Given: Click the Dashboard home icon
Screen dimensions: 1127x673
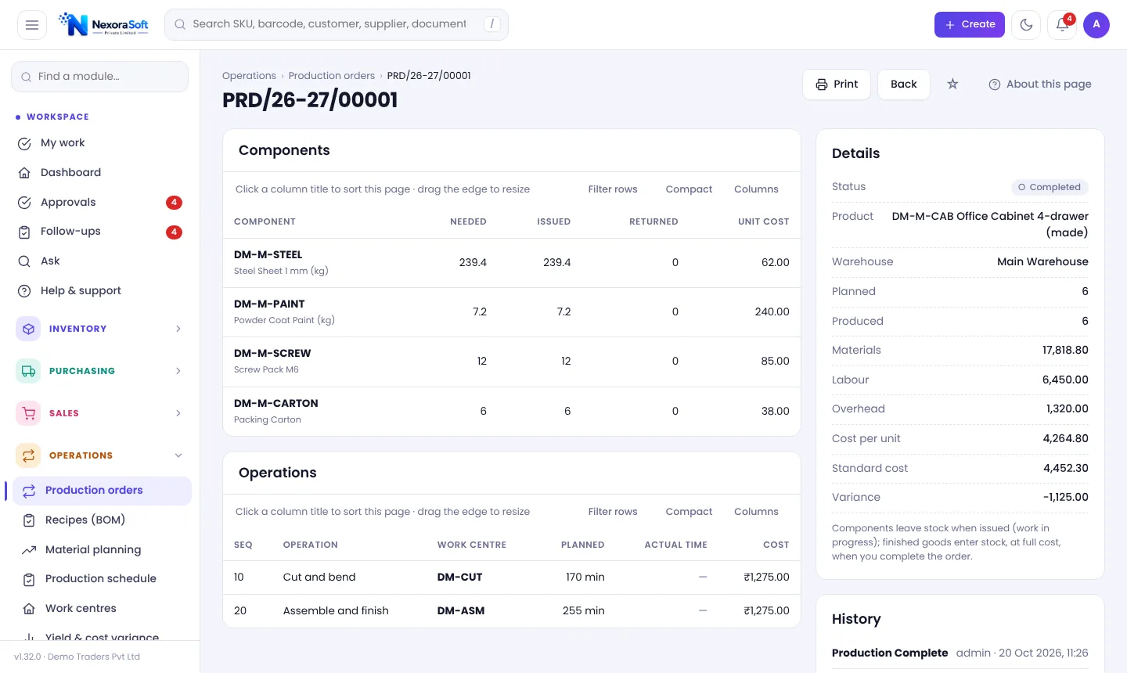Looking at the screenshot, I should pos(24,173).
